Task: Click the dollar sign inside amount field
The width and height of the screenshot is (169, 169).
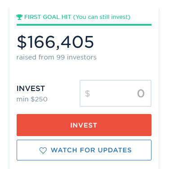Action: 87,94
